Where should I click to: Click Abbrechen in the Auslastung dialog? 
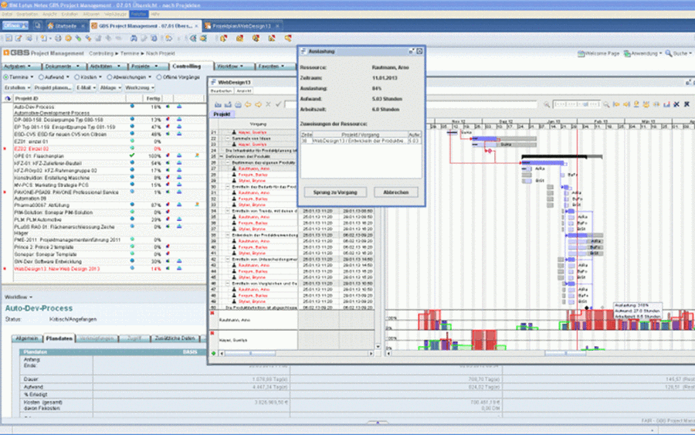(395, 192)
